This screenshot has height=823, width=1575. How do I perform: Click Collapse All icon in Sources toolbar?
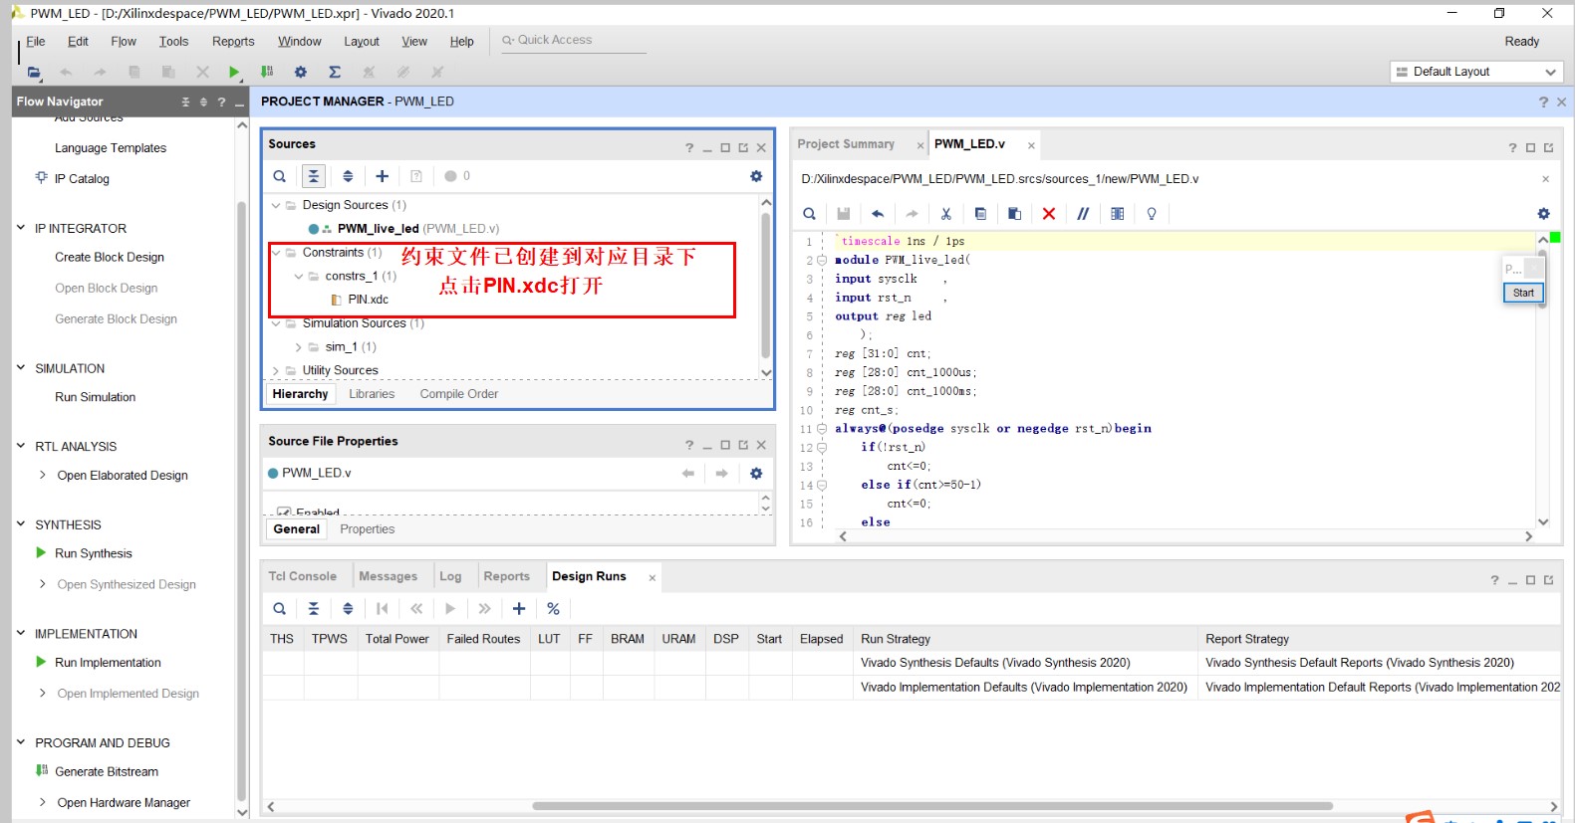tap(314, 176)
